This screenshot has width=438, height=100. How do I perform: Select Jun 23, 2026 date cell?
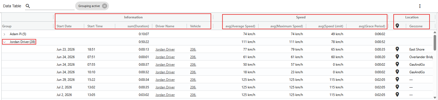[x=66, y=49]
